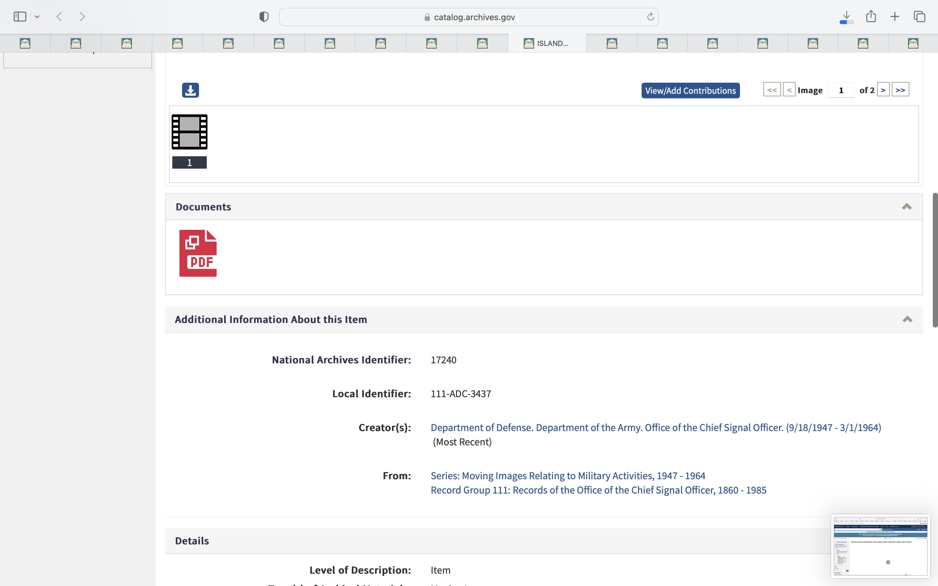Switch to the ISLAND... tab
This screenshot has height=586, width=938.
tap(547, 43)
